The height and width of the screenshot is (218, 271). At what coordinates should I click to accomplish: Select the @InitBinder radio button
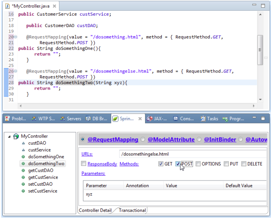tap(199, 139)
